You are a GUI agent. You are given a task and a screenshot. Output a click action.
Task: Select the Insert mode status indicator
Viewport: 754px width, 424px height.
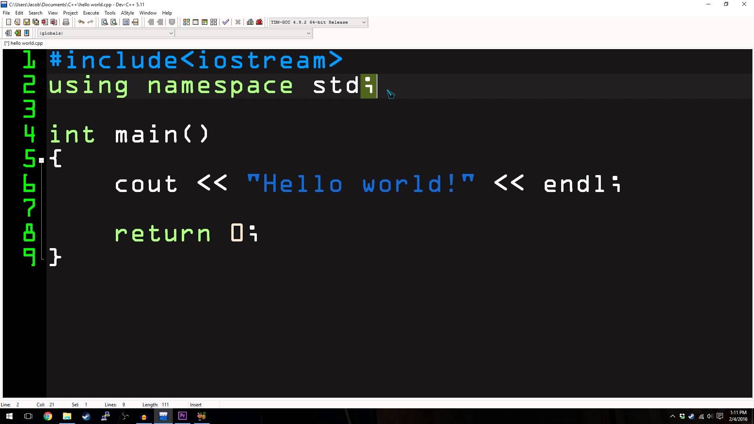point(196,404)
